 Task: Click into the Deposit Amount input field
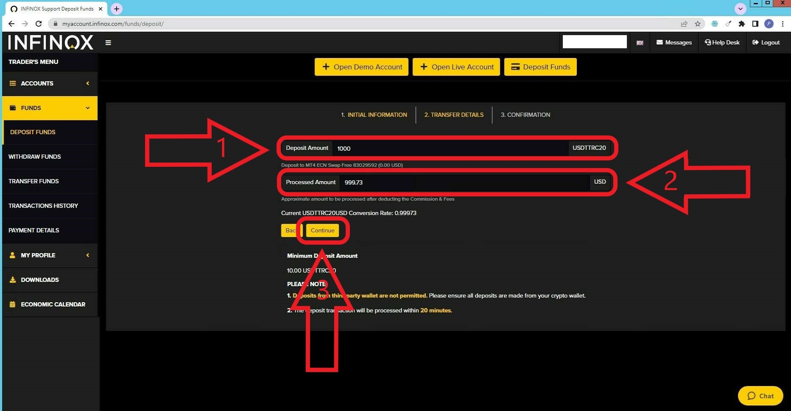click(450, 148)
